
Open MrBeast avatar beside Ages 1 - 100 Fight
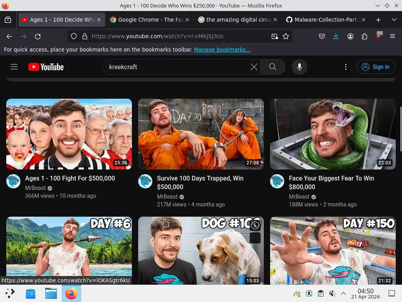(x=13, y=181)
